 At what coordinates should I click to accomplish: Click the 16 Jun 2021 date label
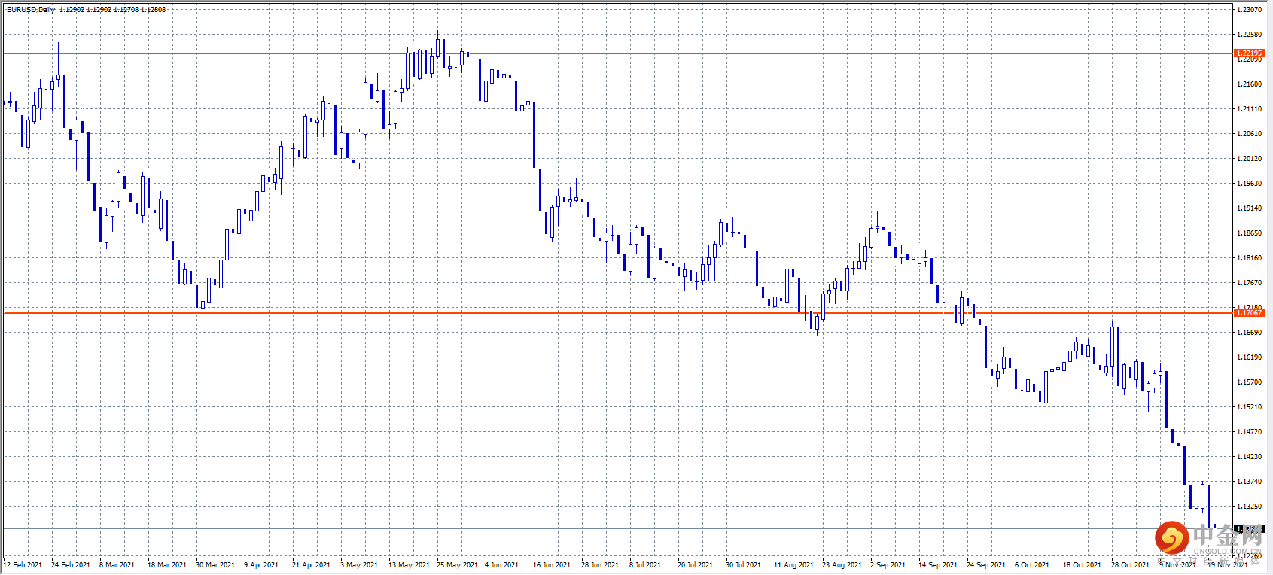click(552, 565)
